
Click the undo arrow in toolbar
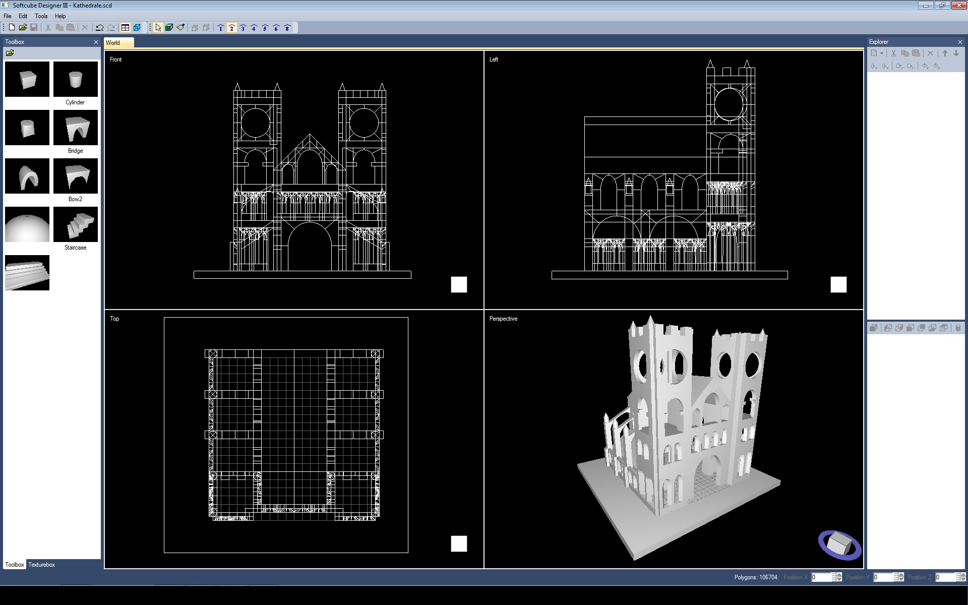coord(99,28)
